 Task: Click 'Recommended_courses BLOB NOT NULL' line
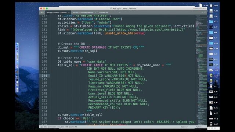coord(119,104)
